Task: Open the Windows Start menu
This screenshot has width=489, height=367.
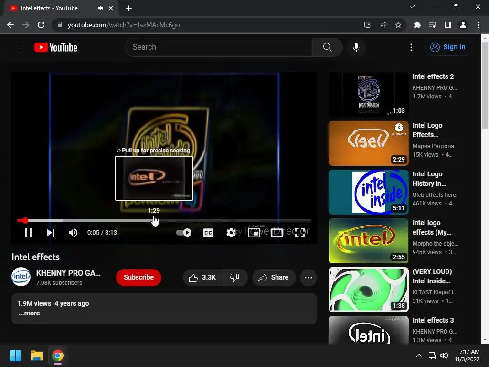Action: 15,356
